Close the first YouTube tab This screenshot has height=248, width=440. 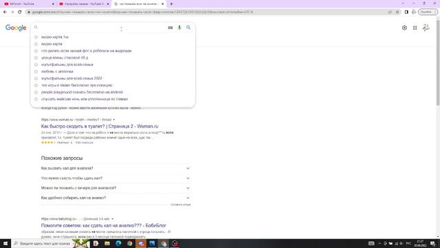(54, 4)
